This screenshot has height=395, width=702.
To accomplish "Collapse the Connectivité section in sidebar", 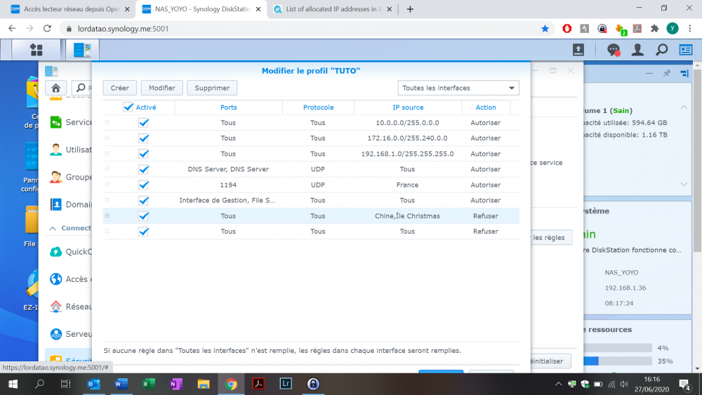I will (x=53, y=228).
